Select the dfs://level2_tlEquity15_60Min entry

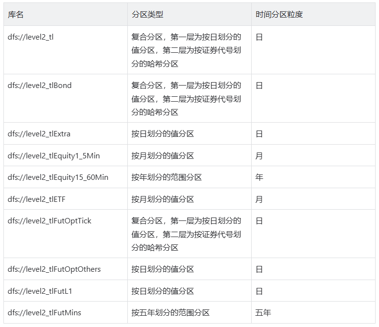point(58,177)
